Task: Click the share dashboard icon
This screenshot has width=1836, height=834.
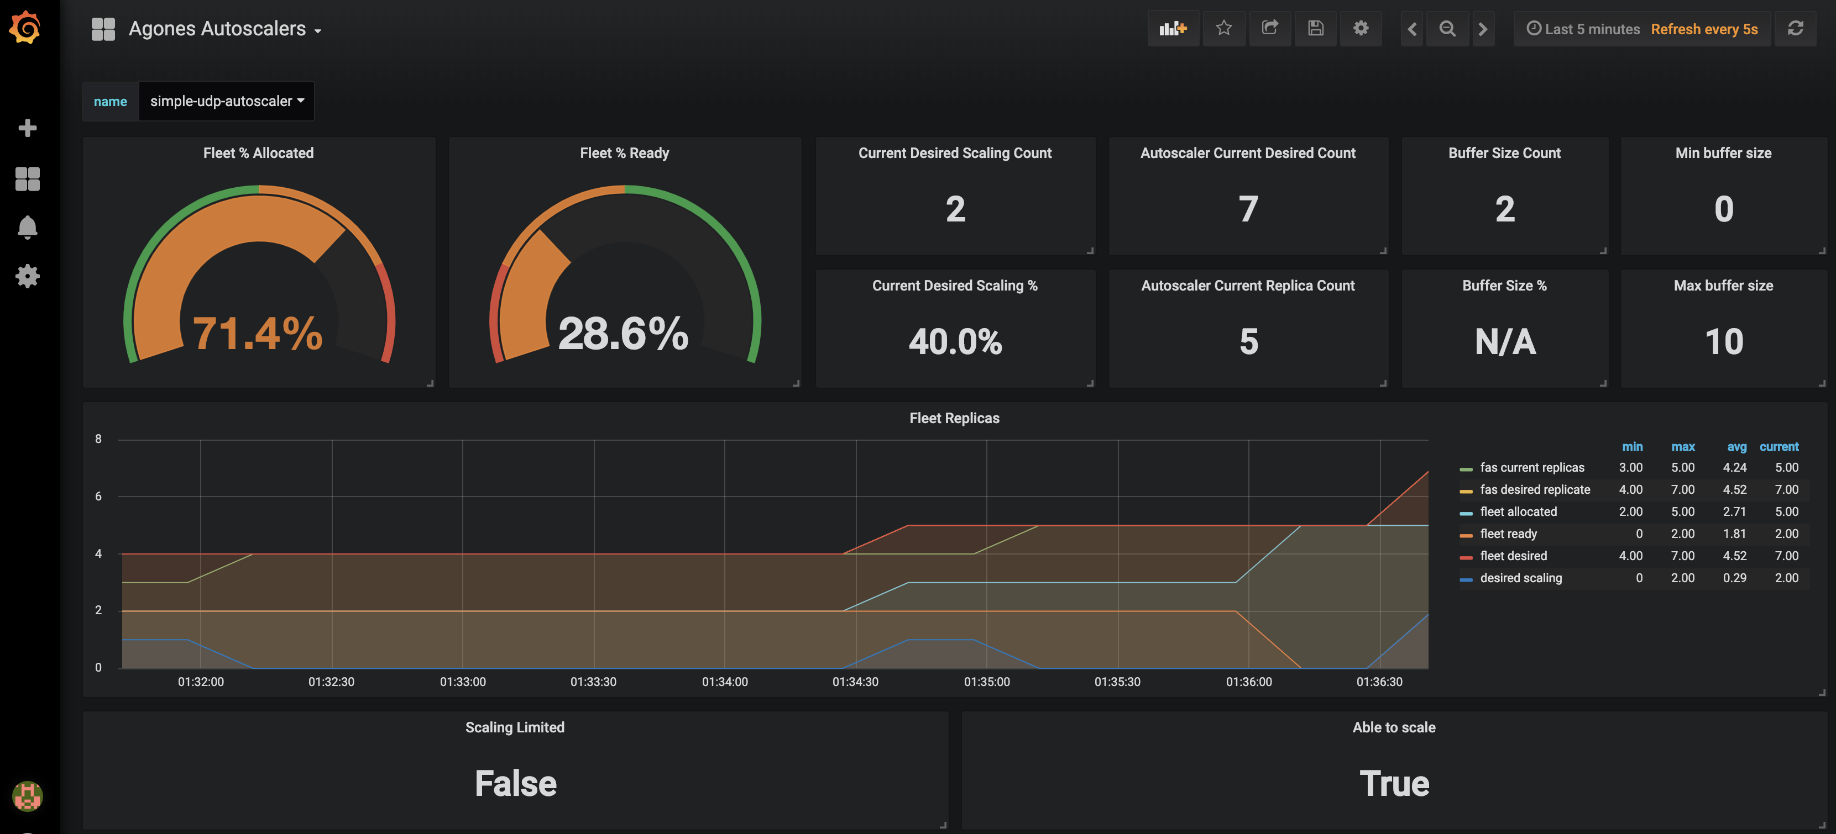Action: (1269, 27)
